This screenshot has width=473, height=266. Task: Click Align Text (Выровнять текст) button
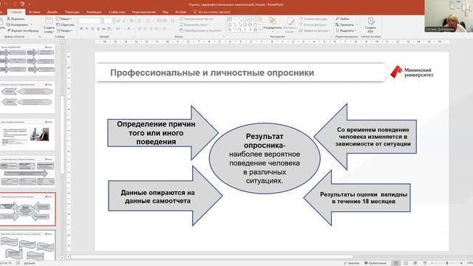pyautogui.click(x=194, y=24)
